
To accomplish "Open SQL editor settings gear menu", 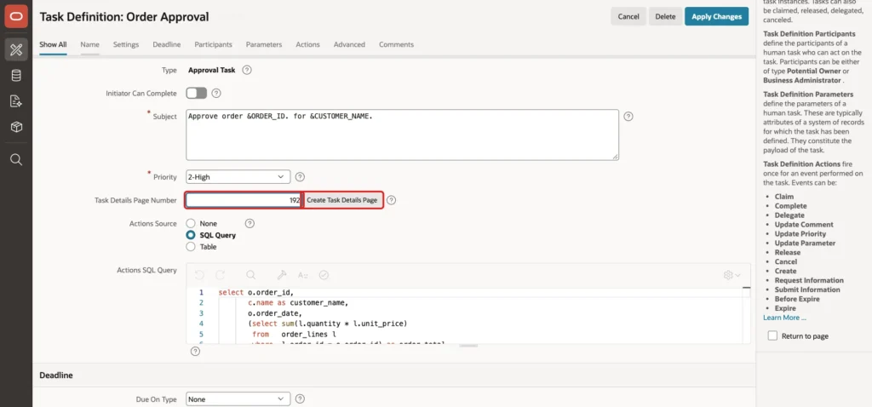I will (731, 275).
